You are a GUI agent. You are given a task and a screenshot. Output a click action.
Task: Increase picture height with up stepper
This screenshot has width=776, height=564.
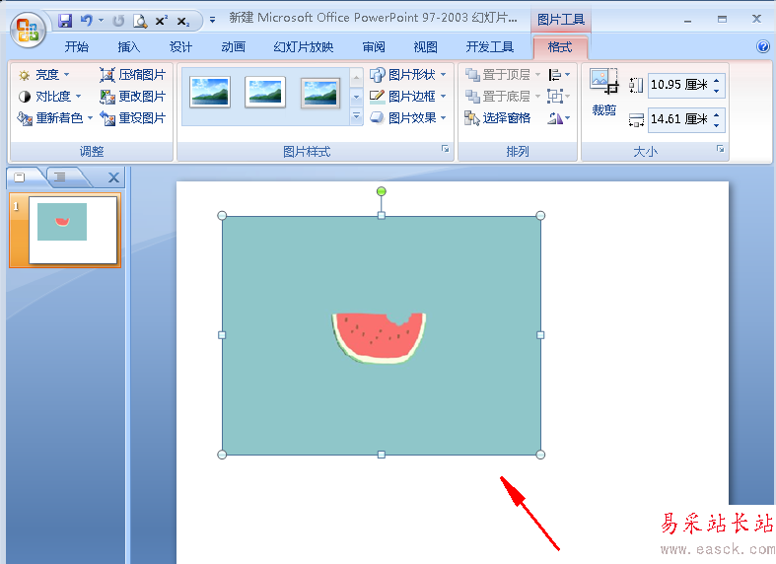[x=717, y=79]
